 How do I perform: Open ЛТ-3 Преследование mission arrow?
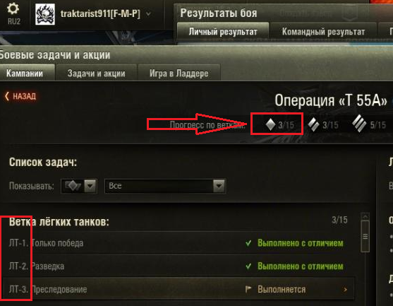tap(345, 290)
